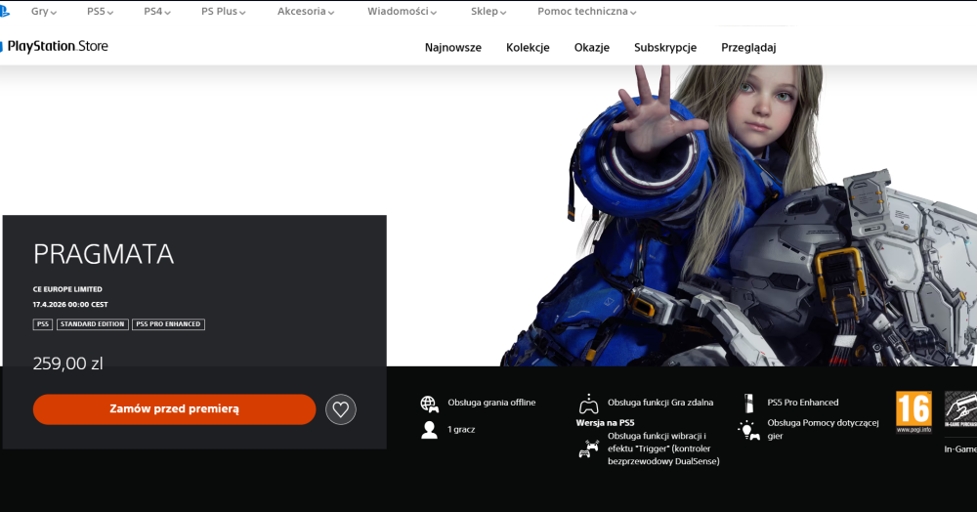The image size is (977, 512).
Task: Switch to the Przeglądaj tab
Action: (748, 47)
